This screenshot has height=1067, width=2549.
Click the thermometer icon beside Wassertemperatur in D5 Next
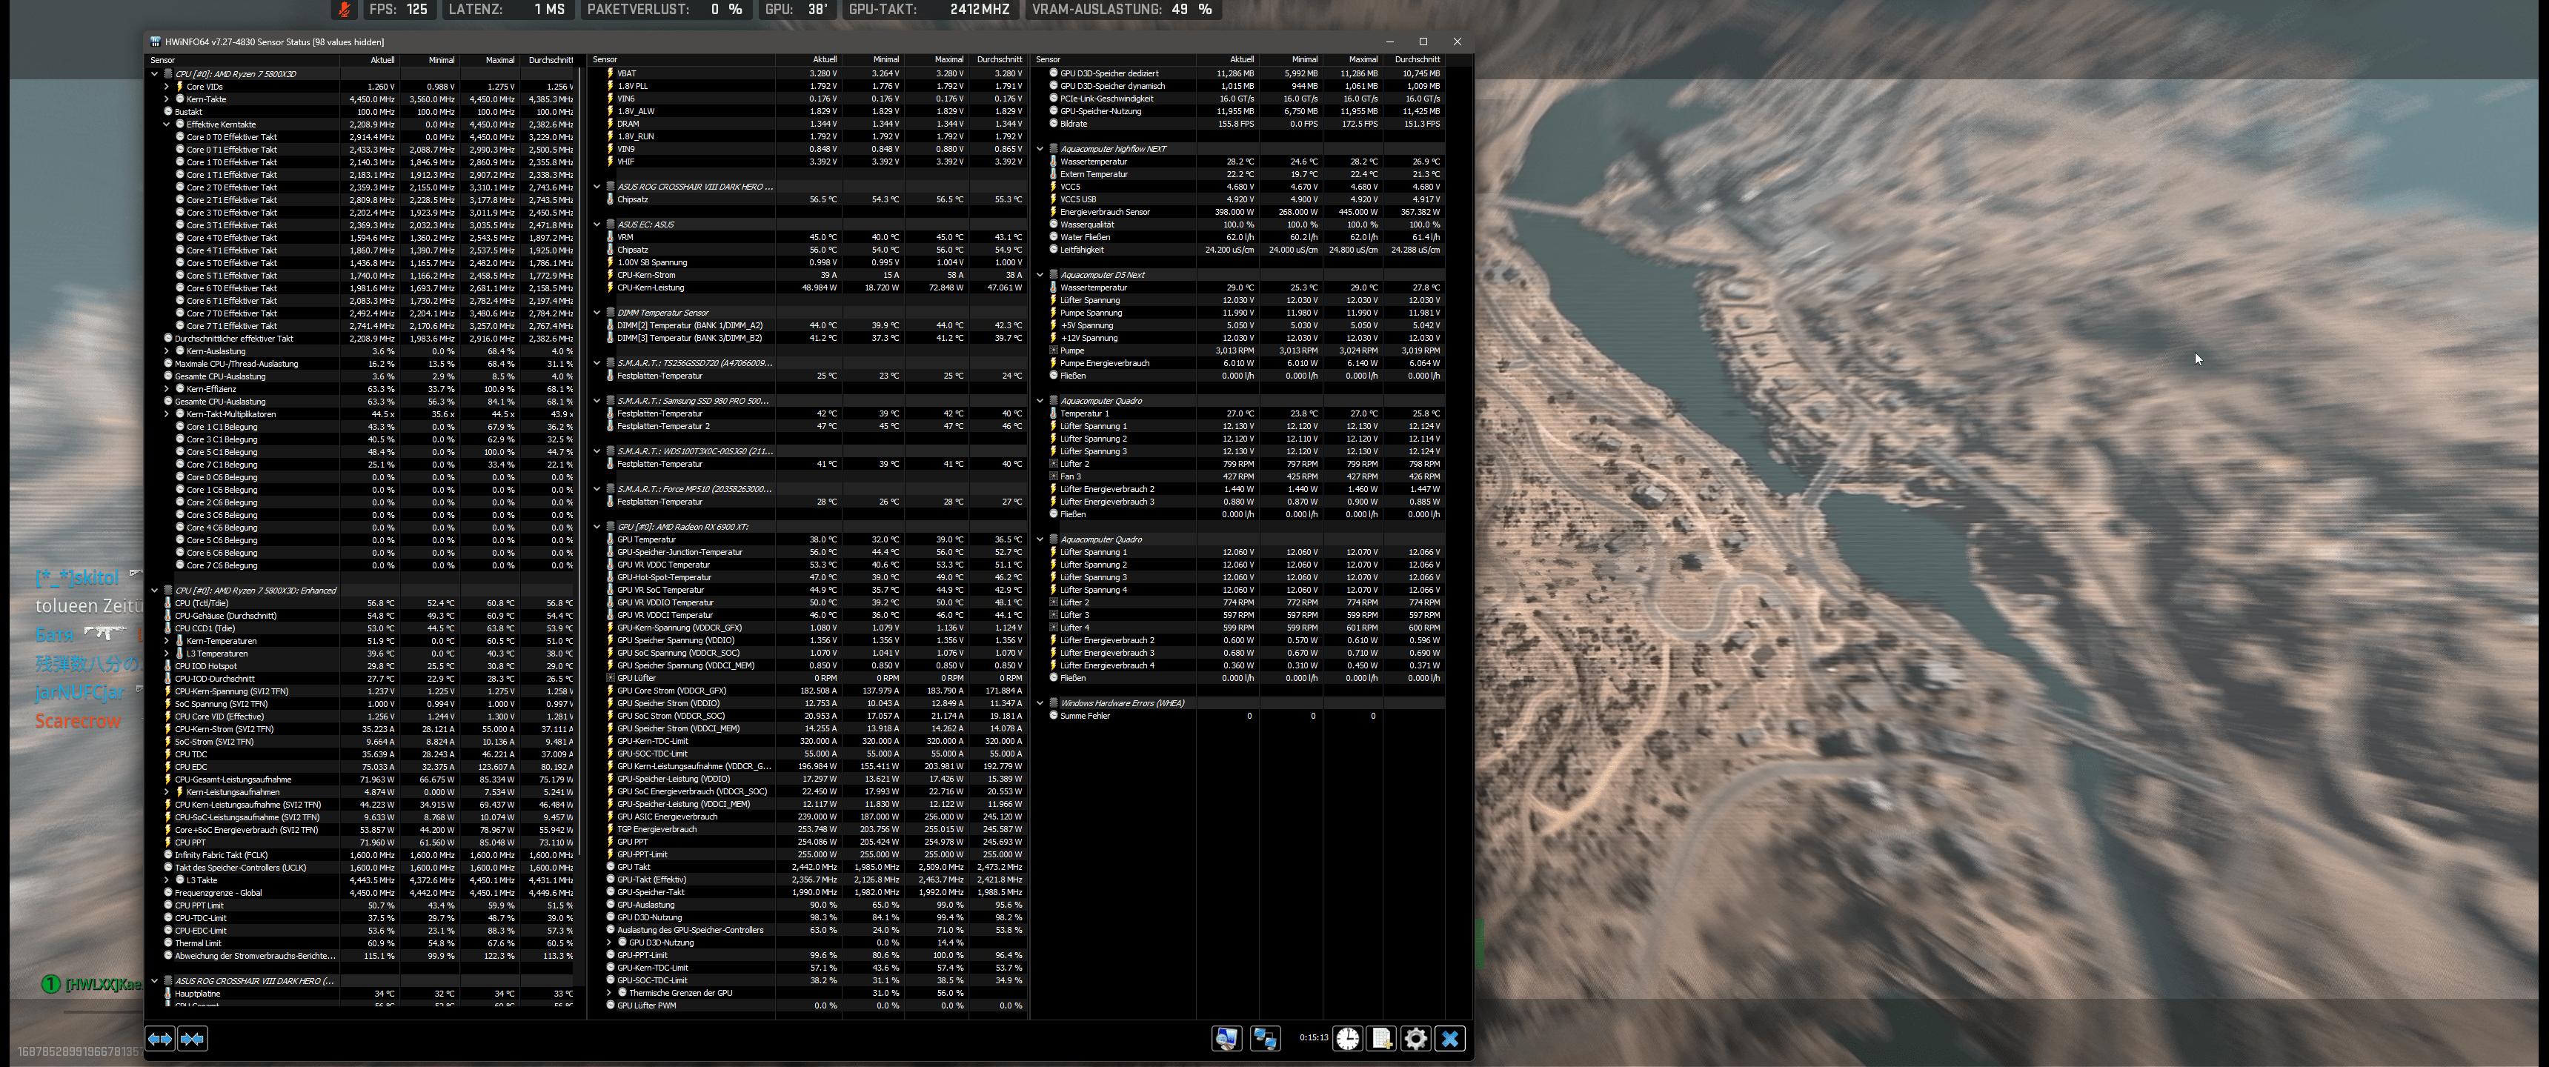click(x=1053, y=287)
